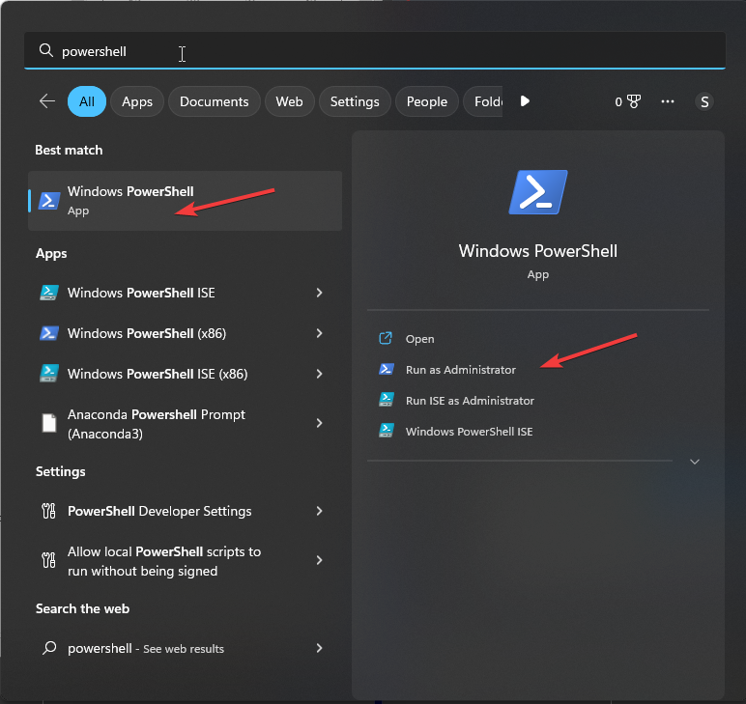Switch to the Apps filter tab

tap(137, 101)
